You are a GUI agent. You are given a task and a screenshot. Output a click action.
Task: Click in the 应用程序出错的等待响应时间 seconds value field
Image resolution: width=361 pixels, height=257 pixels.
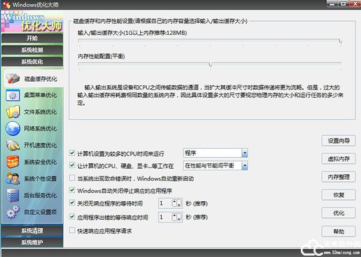click(x=165, y=217)
